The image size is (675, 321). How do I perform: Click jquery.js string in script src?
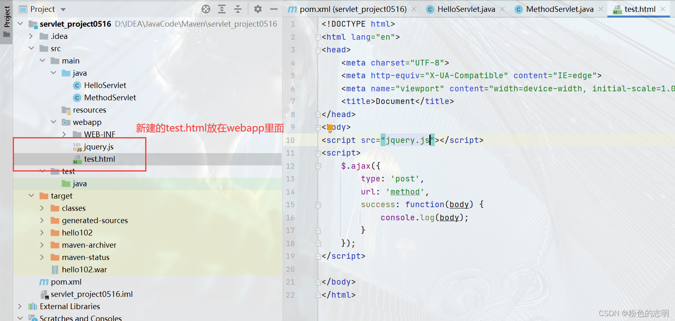407,140
